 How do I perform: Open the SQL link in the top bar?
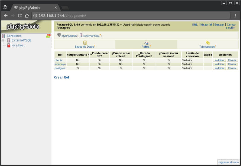click(195, 25)
